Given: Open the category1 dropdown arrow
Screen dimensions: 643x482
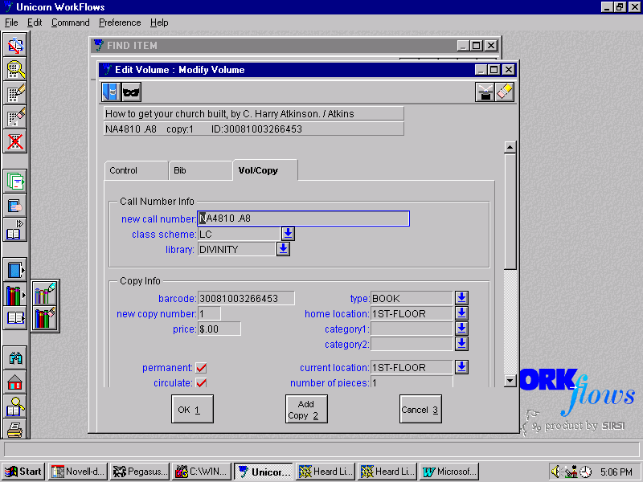Looking at the screenshot, I should click(x=461, y=329).
